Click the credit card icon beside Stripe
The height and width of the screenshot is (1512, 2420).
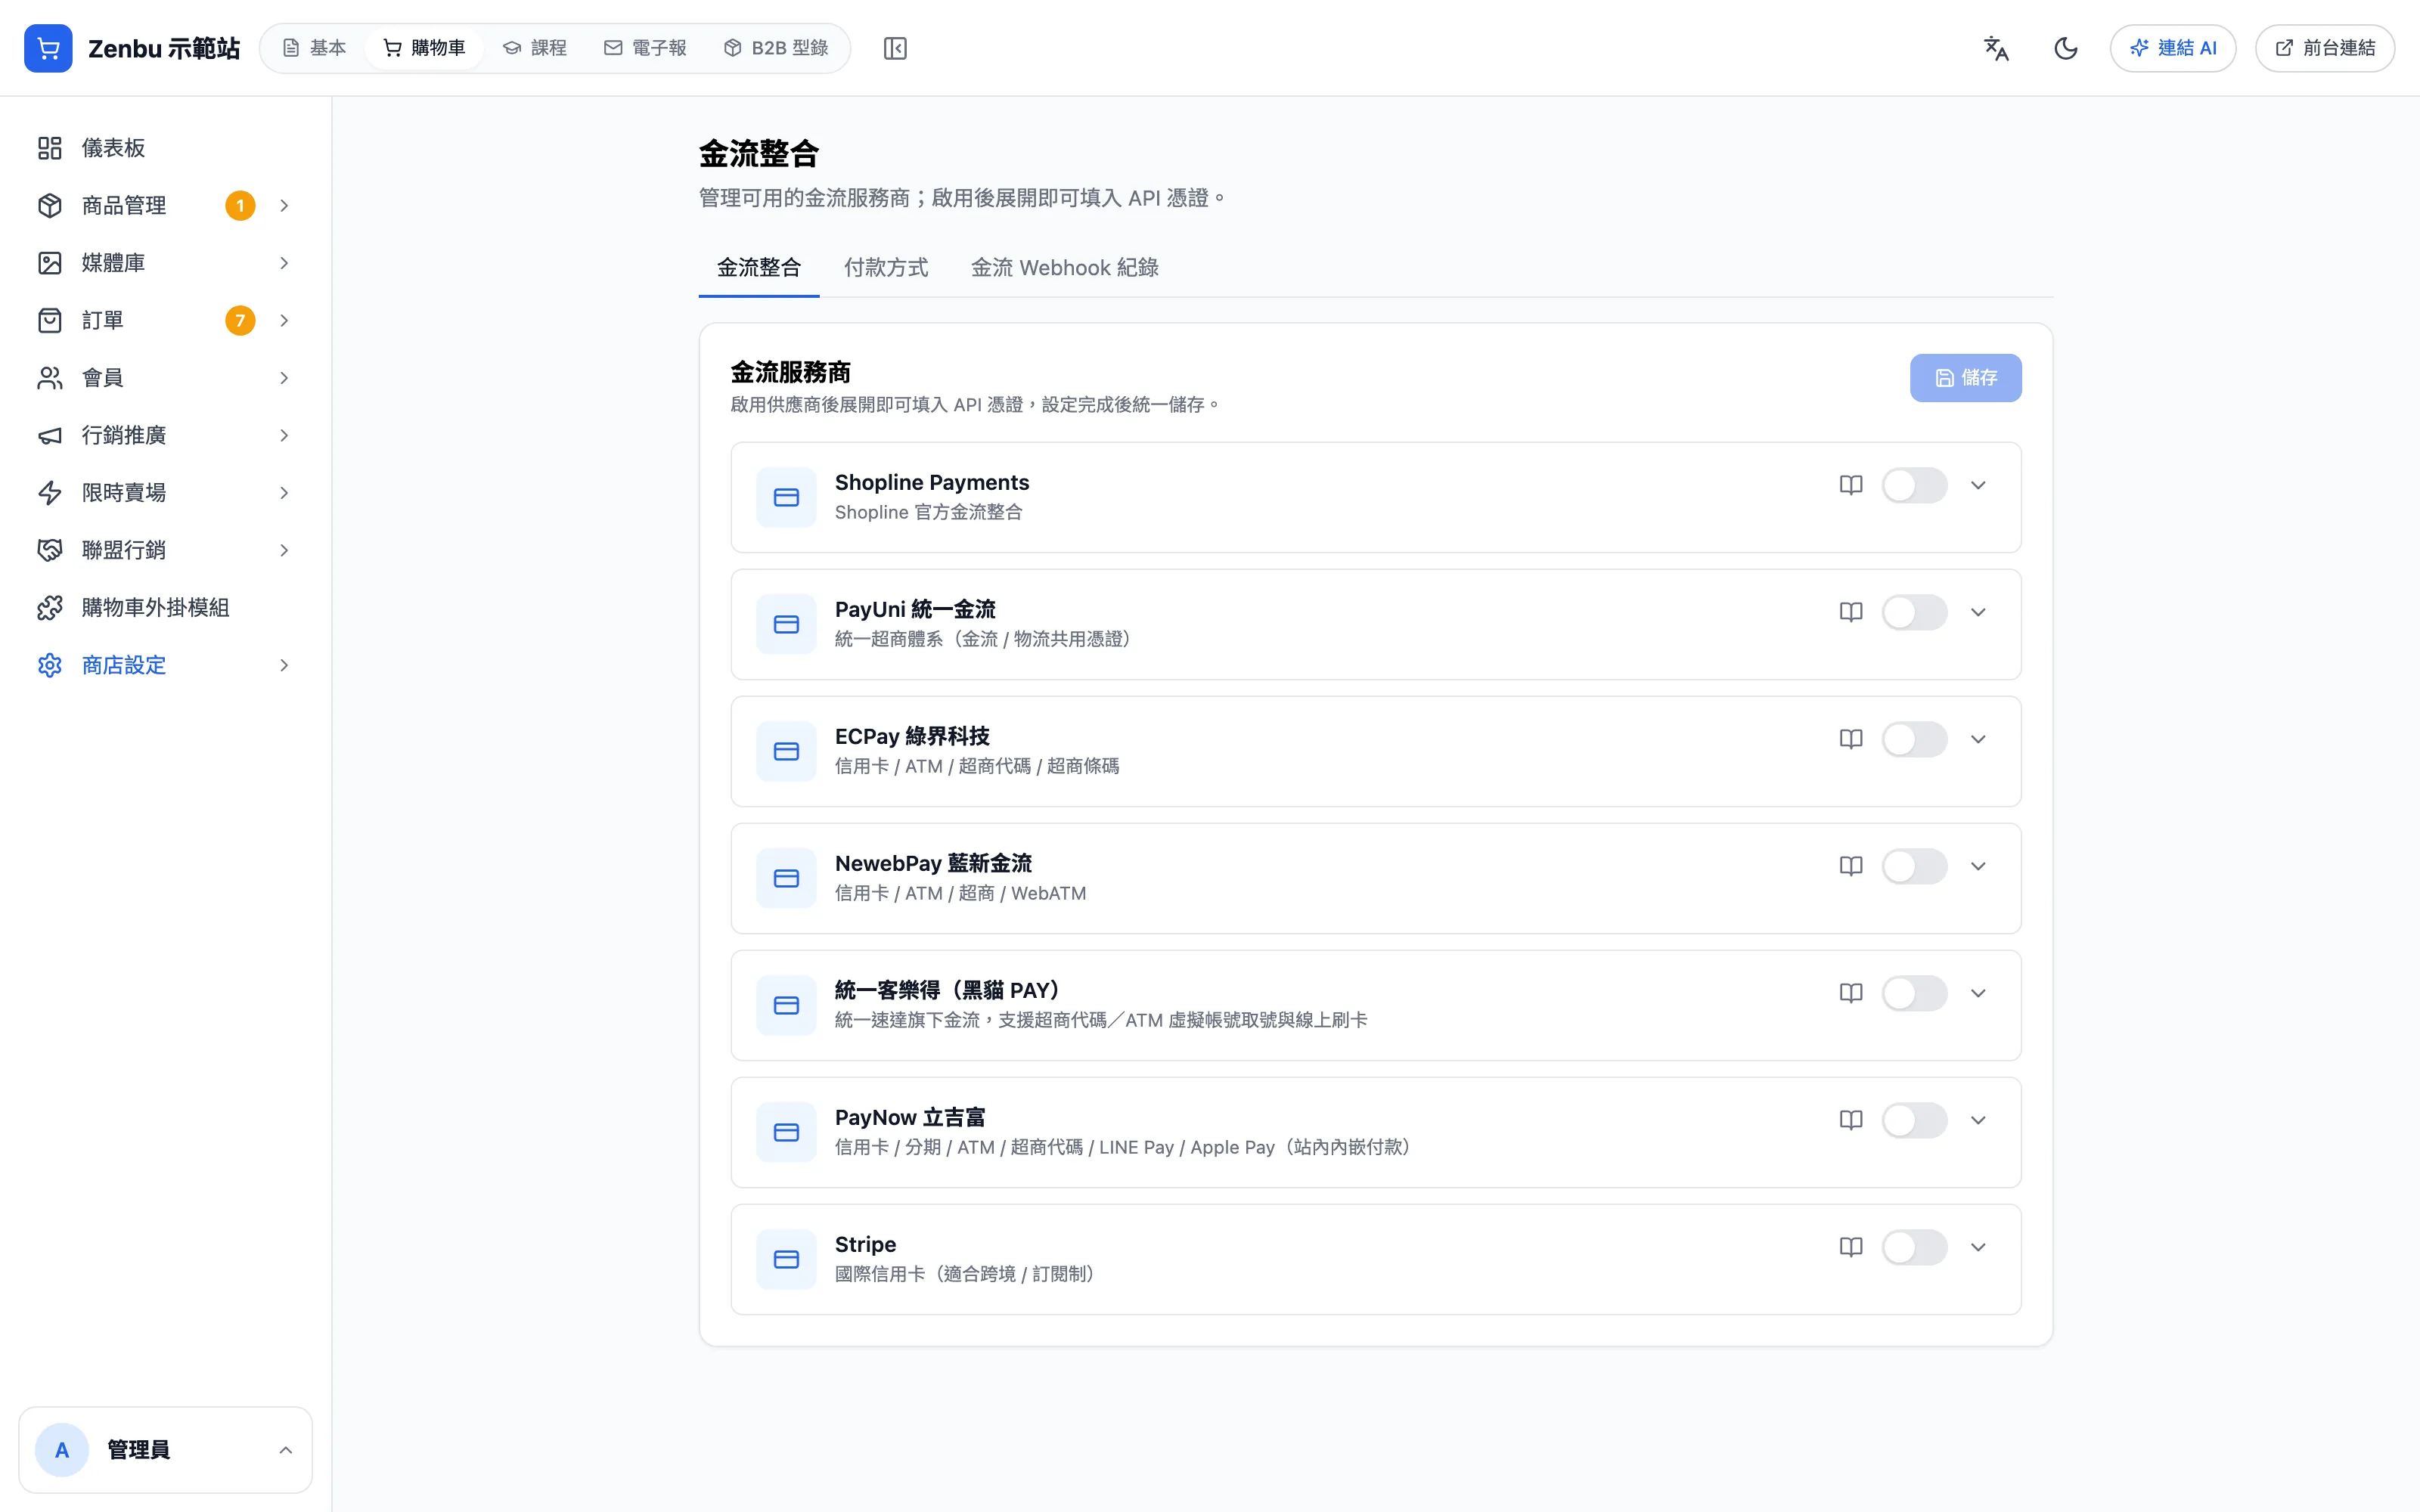coord(786,1259)
